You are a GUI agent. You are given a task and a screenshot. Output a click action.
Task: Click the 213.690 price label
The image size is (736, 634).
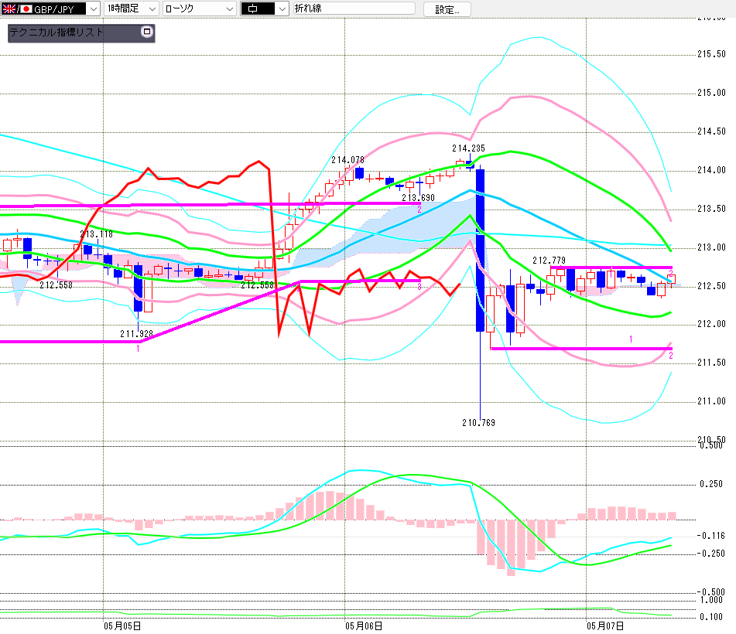(418, 198)
